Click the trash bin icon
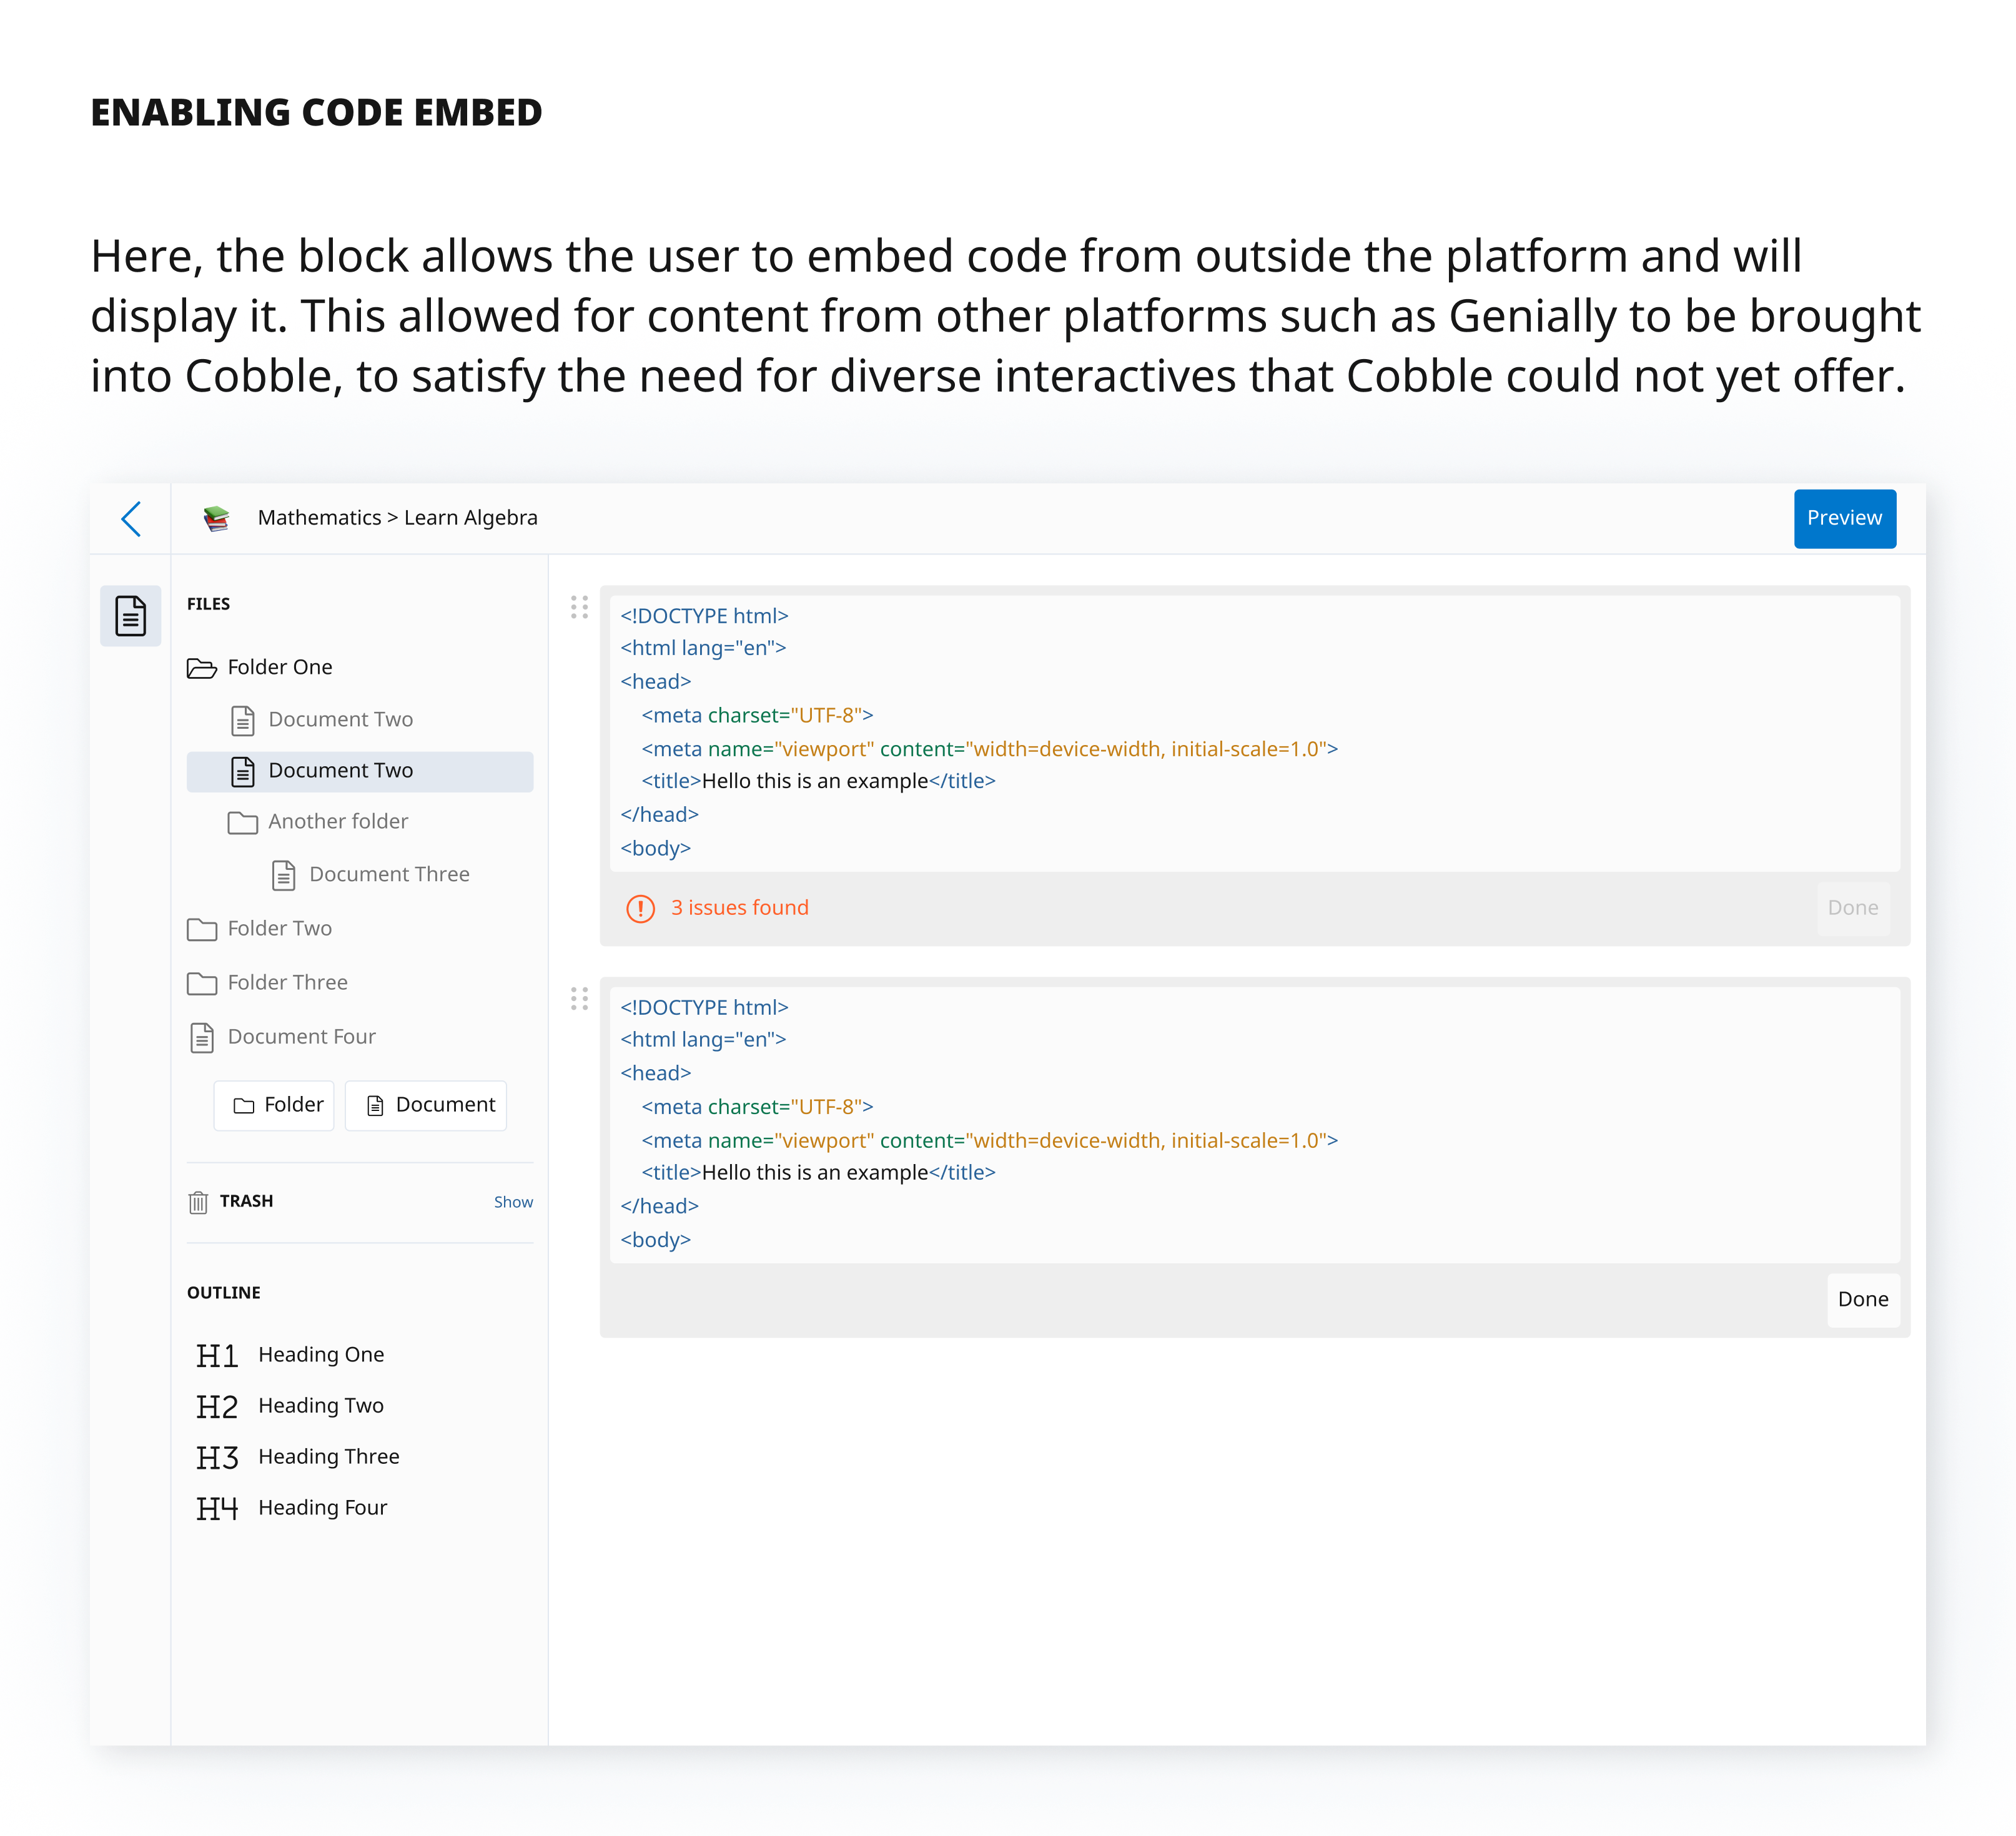The image size is (2016, 1836). pos(198,1201)
